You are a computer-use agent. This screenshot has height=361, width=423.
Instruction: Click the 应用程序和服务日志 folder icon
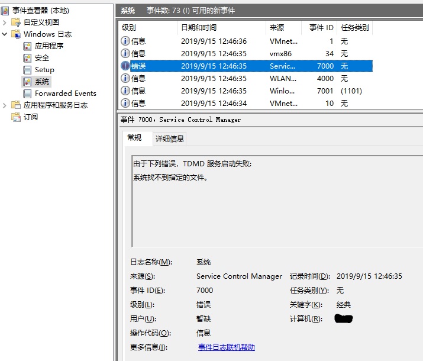16,105
